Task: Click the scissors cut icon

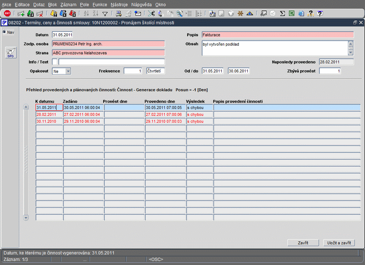Action: pos(151,14)
